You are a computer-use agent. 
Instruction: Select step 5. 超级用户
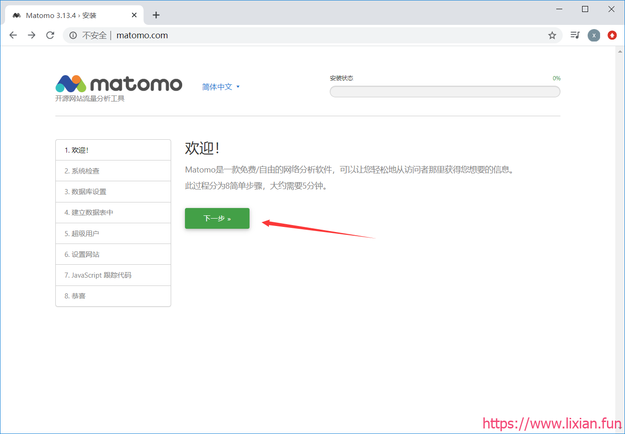click(x=113, y=233)
